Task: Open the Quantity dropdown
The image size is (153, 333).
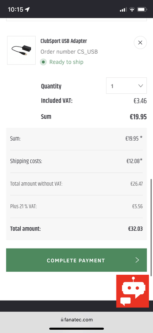Action: [126, 86]
